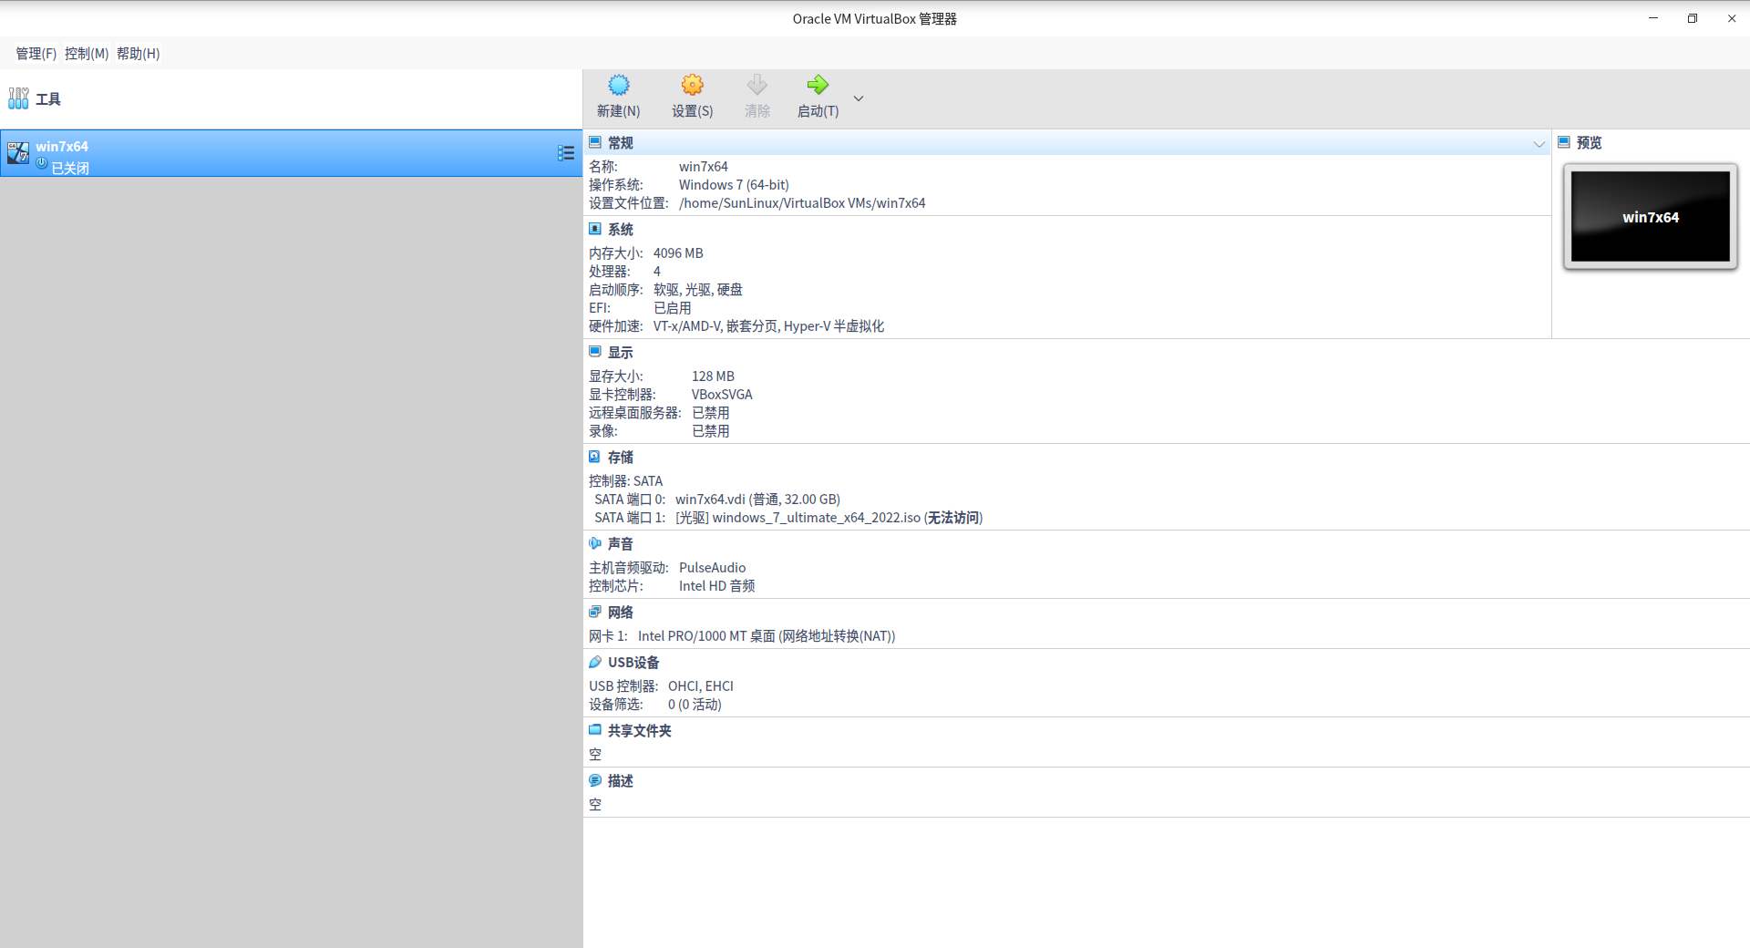This screenshot has height=948, width=1750.
Task: Click the 预览 preview section icon
Action: click(1564, 142)
